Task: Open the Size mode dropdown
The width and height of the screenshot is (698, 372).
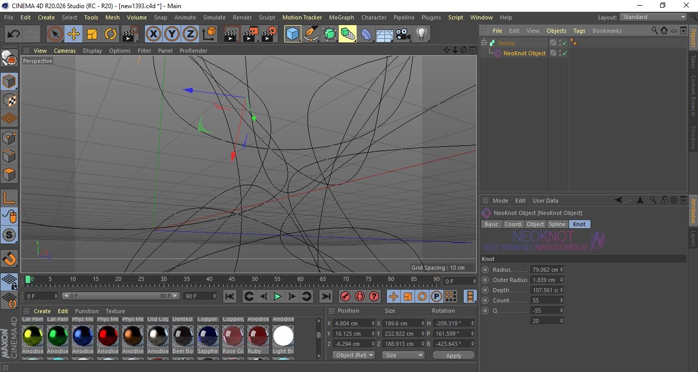Action: coord(404,355)
